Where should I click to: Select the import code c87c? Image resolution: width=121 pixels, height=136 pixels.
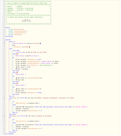27,21
